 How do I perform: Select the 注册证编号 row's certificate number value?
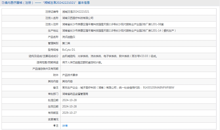pyautogui.click(x=76, y=12)
